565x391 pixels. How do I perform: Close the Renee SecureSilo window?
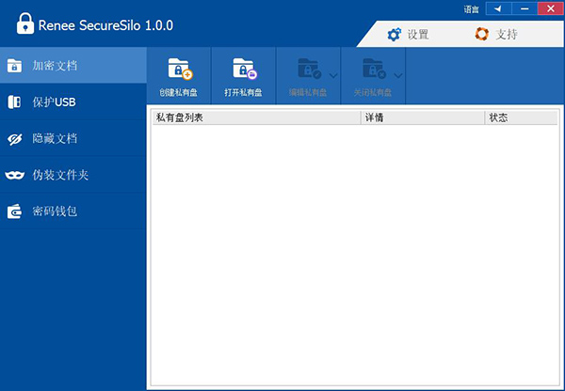(x=550, y=8)
